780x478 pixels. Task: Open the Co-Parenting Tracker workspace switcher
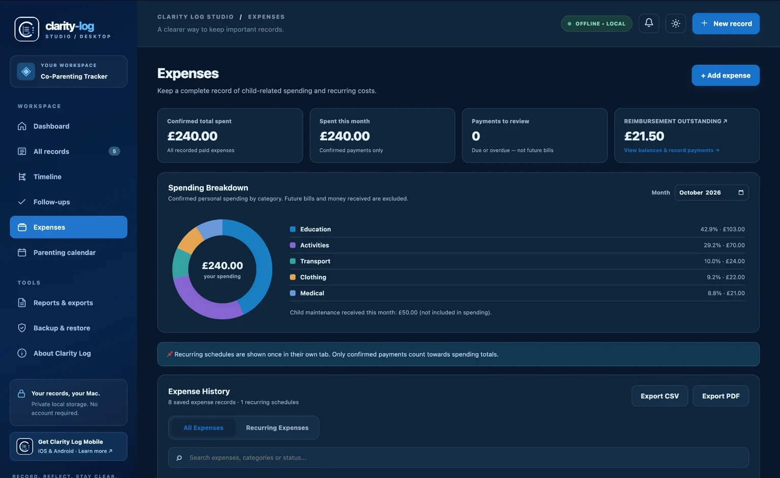coord(69,72)
